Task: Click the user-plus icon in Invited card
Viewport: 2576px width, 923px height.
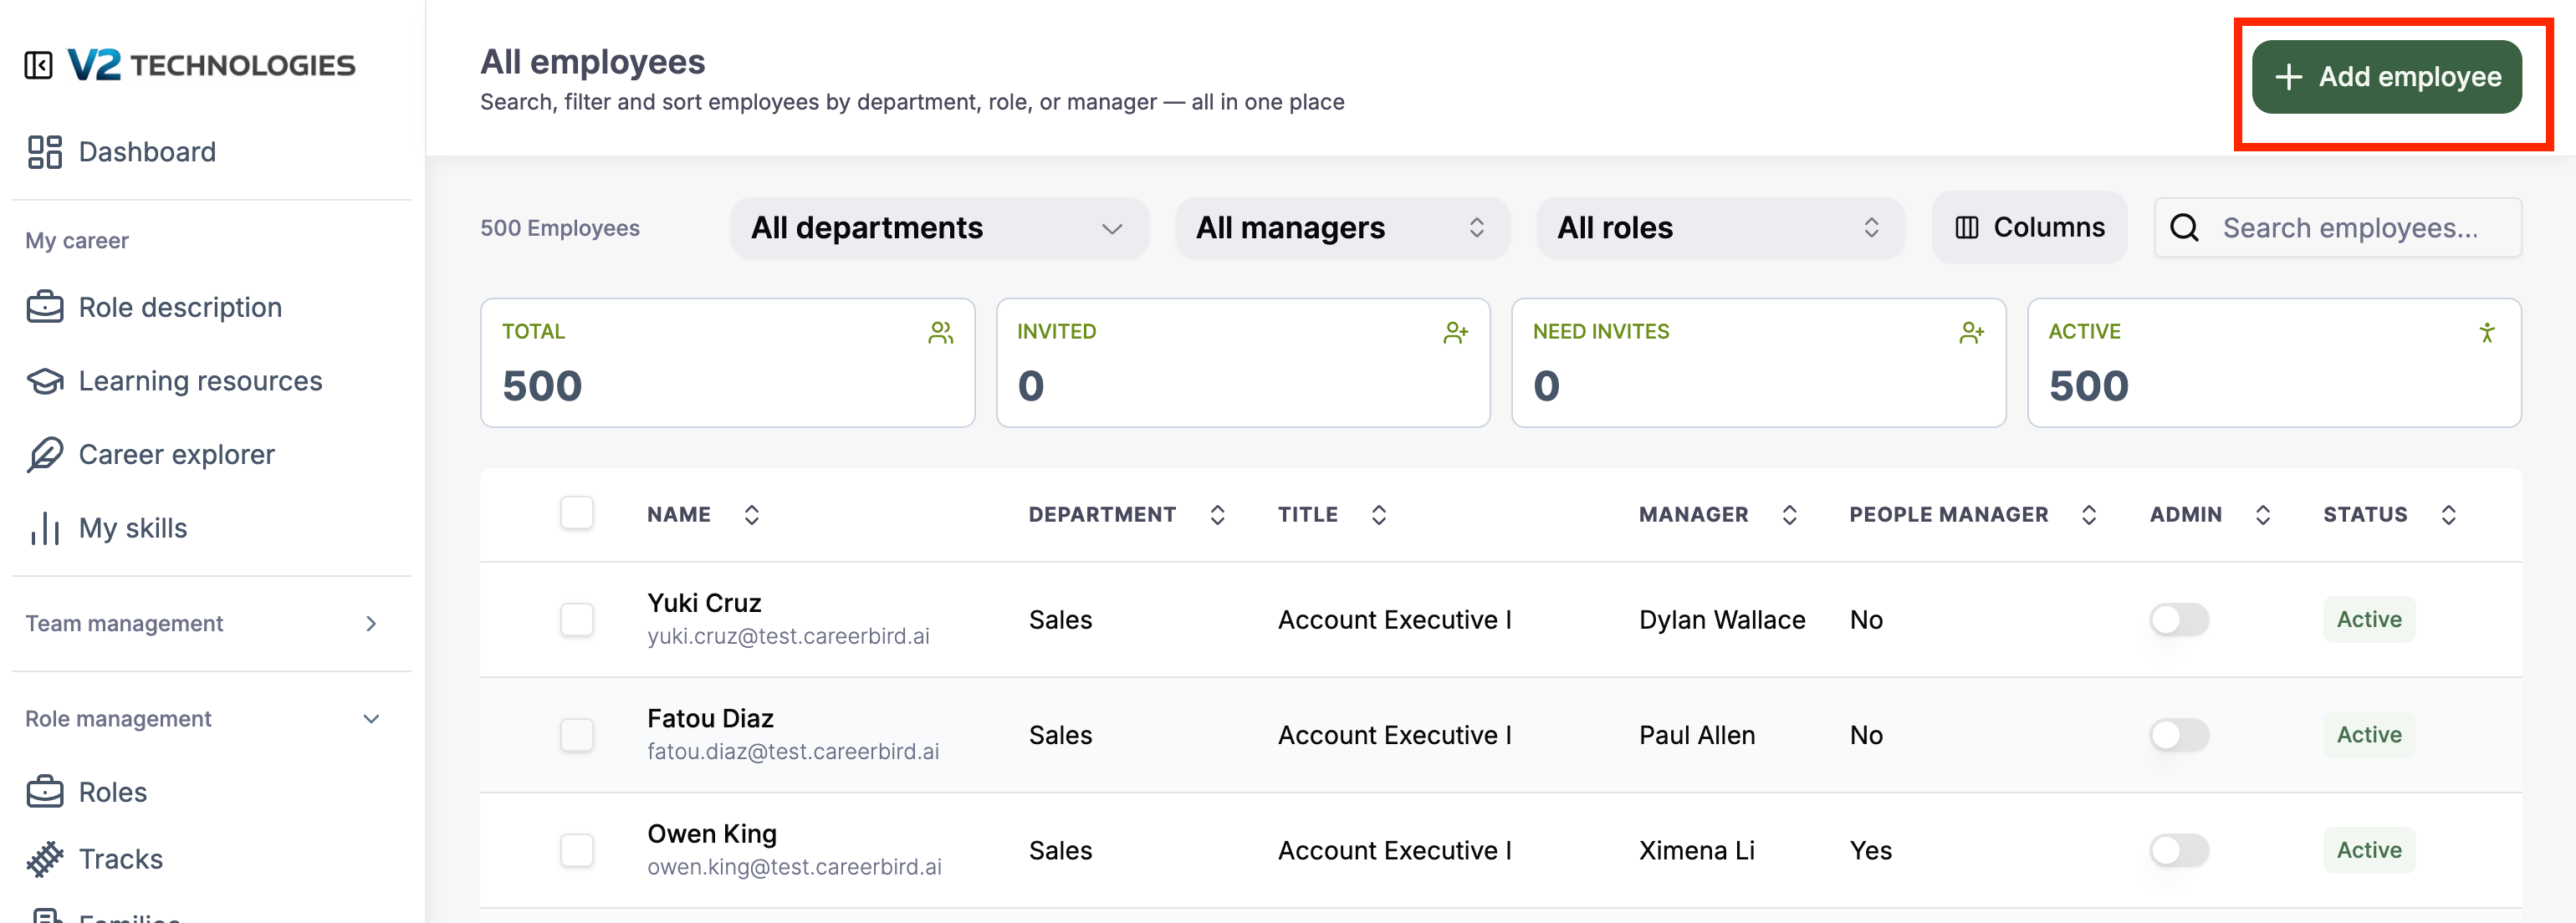Action: click(x=1456, y=333)
